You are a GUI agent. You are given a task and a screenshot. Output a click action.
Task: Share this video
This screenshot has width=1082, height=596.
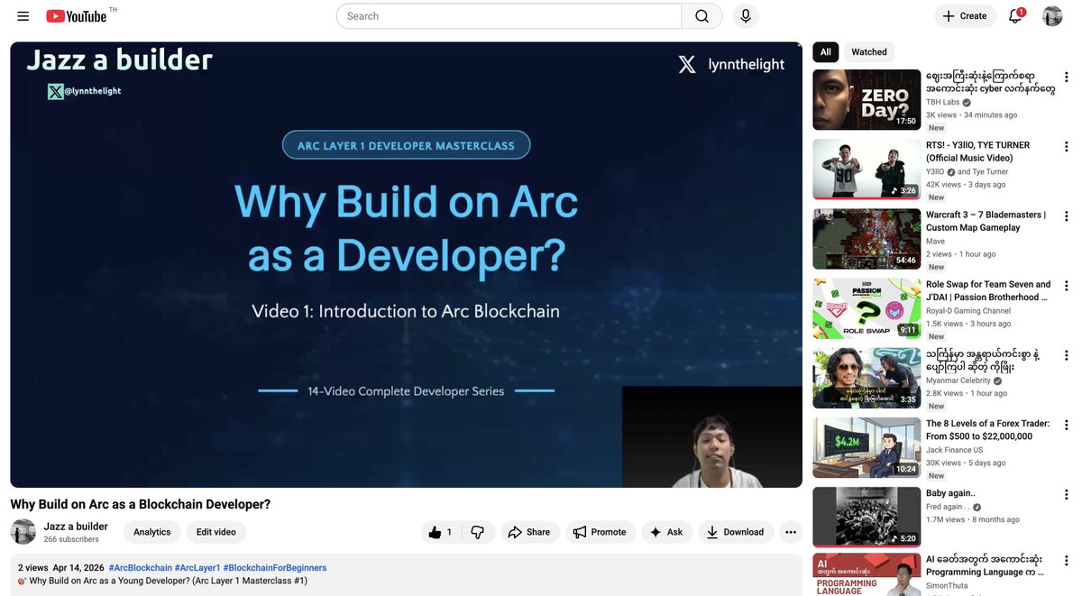point(529,532)
